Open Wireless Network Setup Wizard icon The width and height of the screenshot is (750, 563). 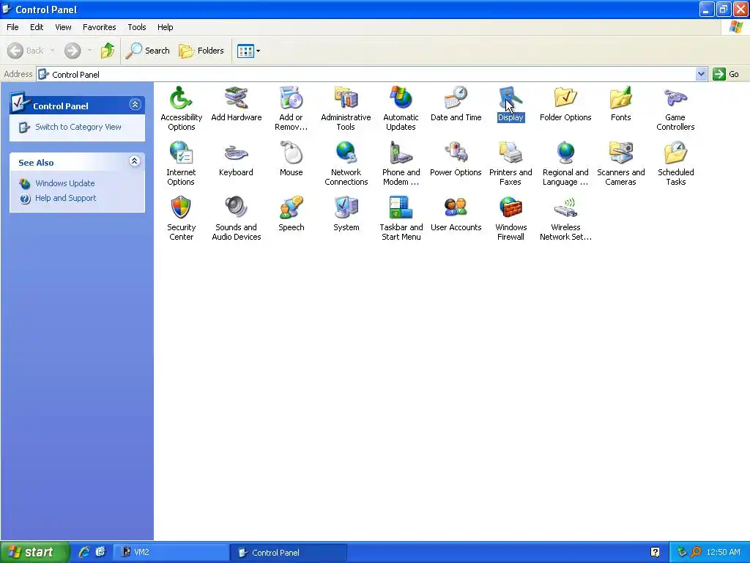(x=565, y=218)
